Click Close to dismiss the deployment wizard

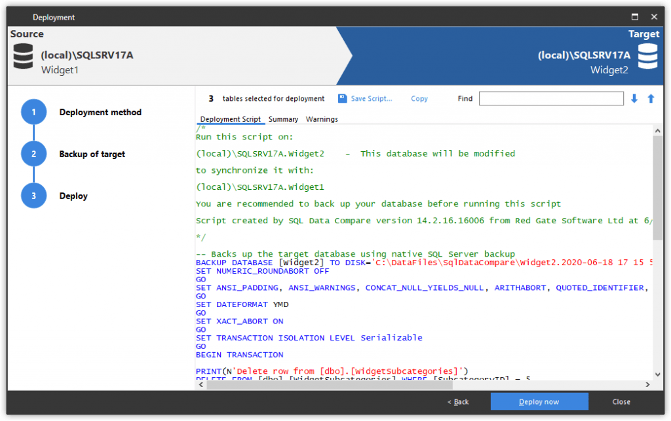[621, 401]
